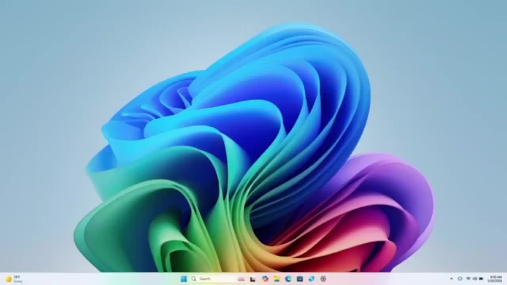Toggle the search flyout open
This screenshot has height=285, width=507.
point(194,279)
